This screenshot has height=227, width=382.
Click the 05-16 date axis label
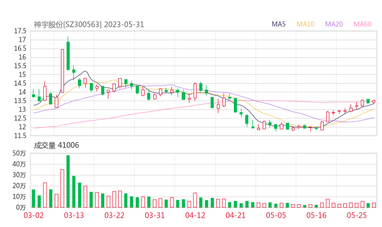coord(316,215)
